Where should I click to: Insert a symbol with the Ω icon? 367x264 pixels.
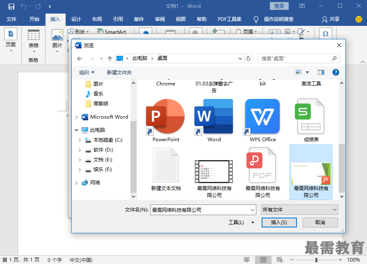coord(326,34)
